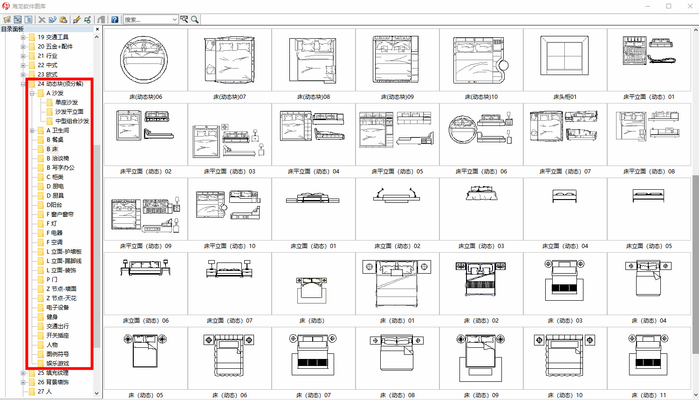Click the copy toolbar icon

(53, 20)
